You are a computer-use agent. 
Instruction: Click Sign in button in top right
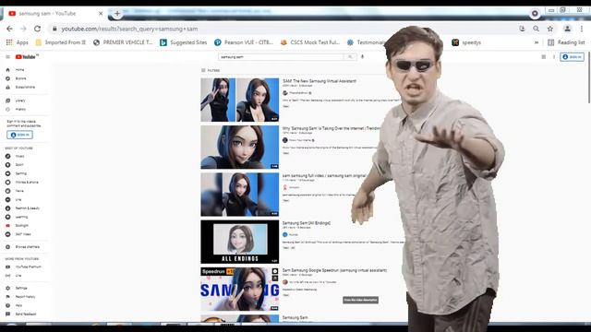point(572,57)
